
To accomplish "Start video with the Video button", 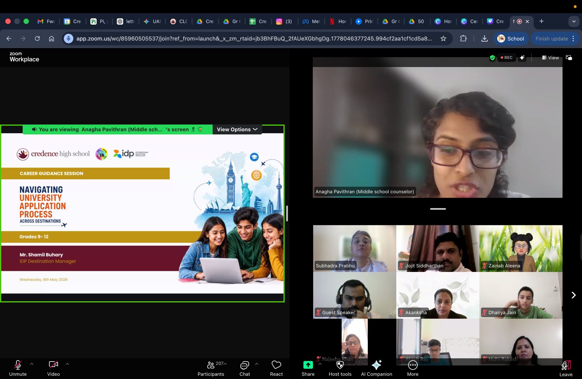I will [x=53, y=368].
